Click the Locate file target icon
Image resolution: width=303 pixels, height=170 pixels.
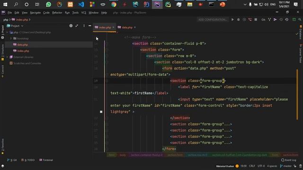[71, 26]
